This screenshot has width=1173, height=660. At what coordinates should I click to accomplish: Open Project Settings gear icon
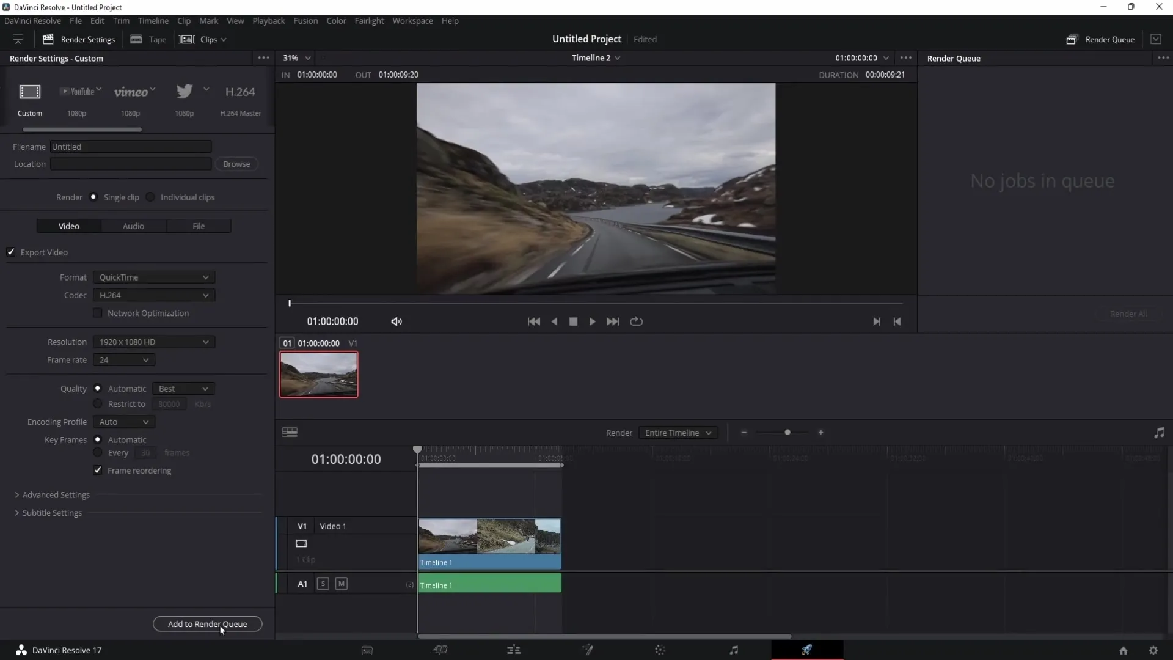[x=1153, y=651]
